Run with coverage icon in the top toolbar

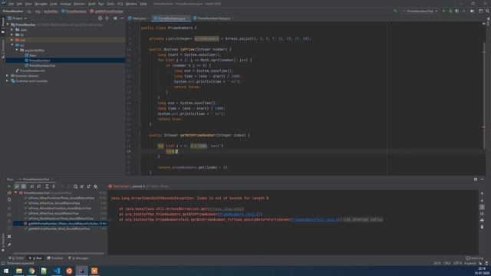[457, 11]
